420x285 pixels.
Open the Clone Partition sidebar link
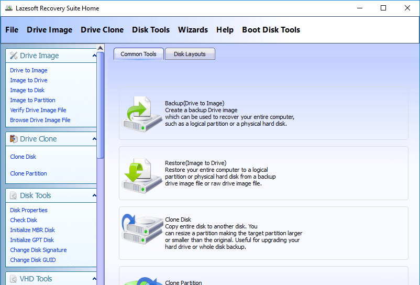[x=28, y=173]
